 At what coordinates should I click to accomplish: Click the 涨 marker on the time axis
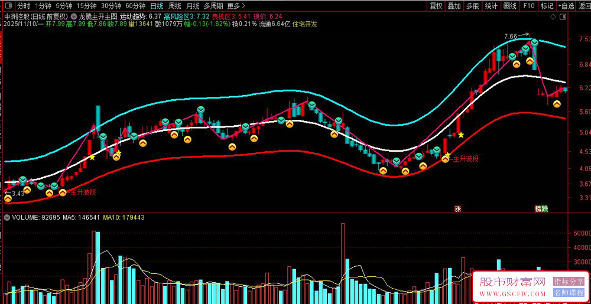tap(457, 209)
